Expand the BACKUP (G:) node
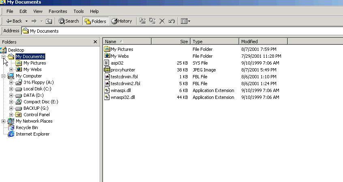343x182 pixels. tap(11, 108)
